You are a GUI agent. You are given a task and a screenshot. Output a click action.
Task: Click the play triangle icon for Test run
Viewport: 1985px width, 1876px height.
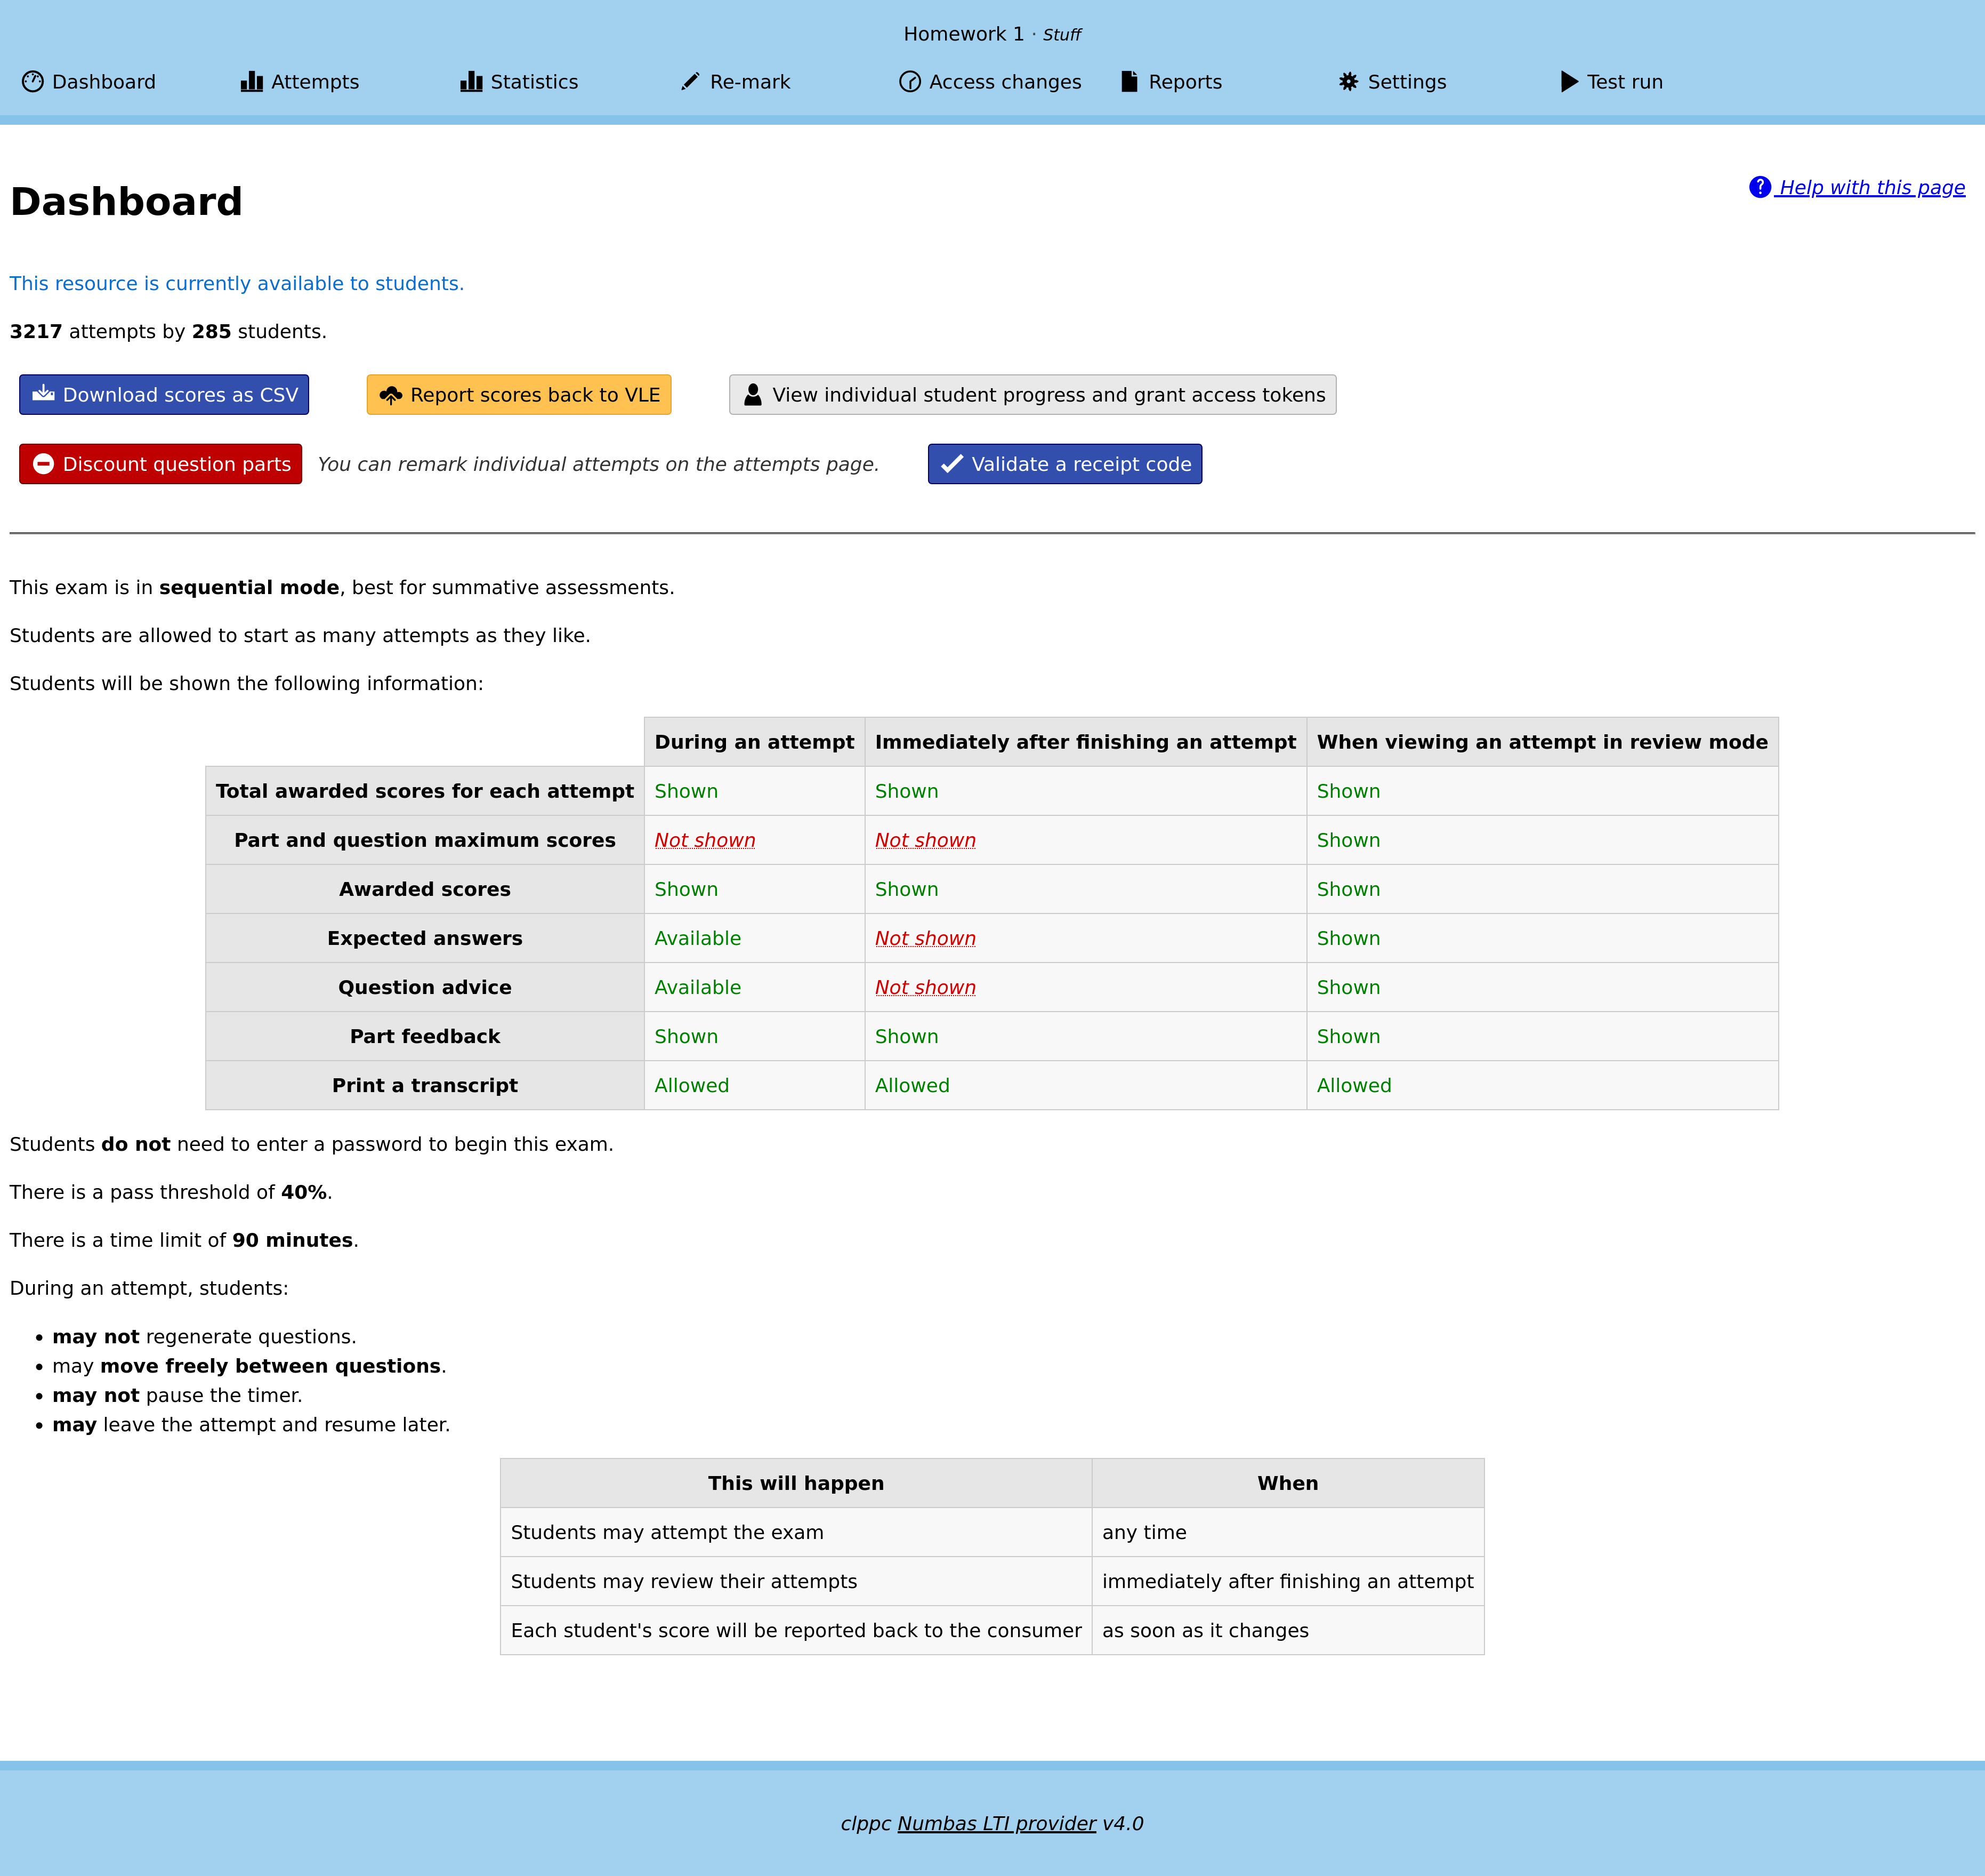tap(1567, 81)
